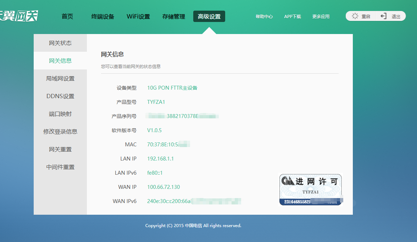417x242 pixels.
Task: Open 更多应用 link
Action: point(321,16)
